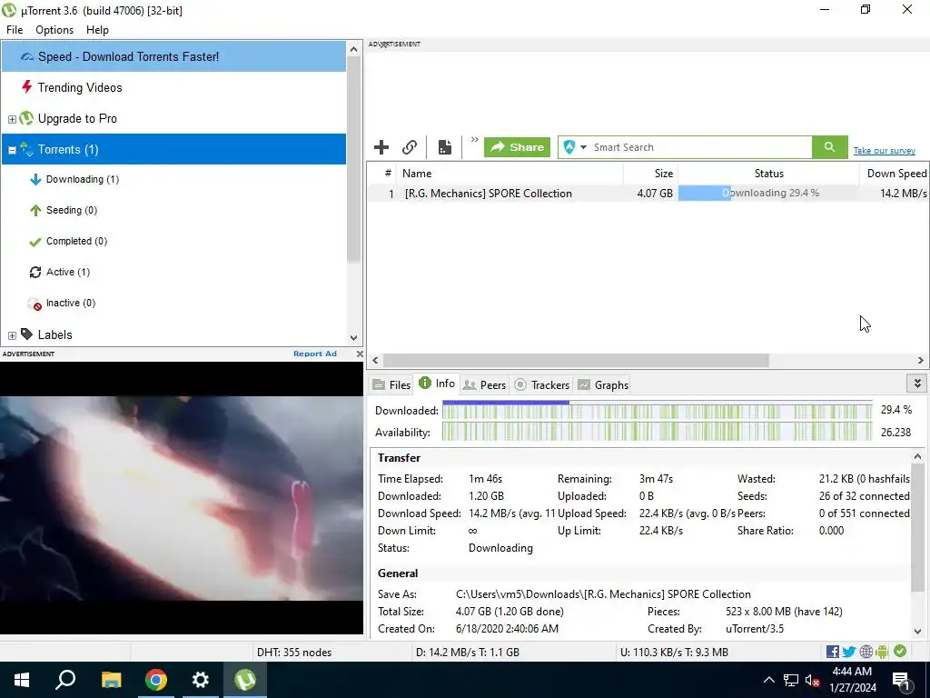This screenshot has width=930, height=698.
Task: Select the Active (1) filter
Action: tap(68, 272)
